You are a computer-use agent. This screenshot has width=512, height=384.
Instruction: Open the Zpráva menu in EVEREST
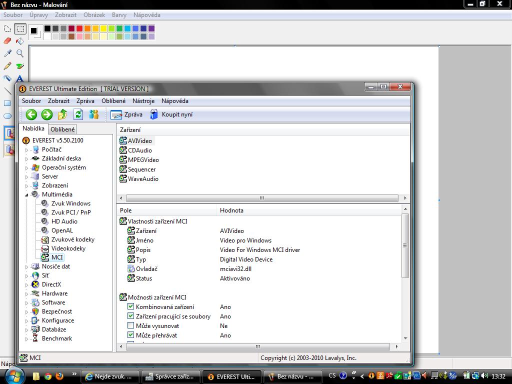85,101
